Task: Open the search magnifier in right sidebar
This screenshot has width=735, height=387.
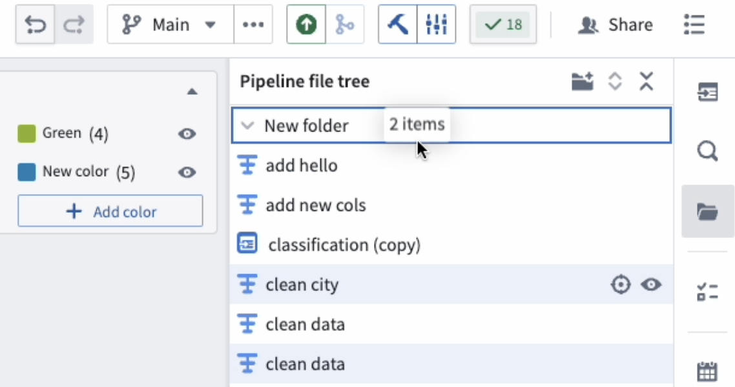Action: pyautogui.click(x=707, y=151)
